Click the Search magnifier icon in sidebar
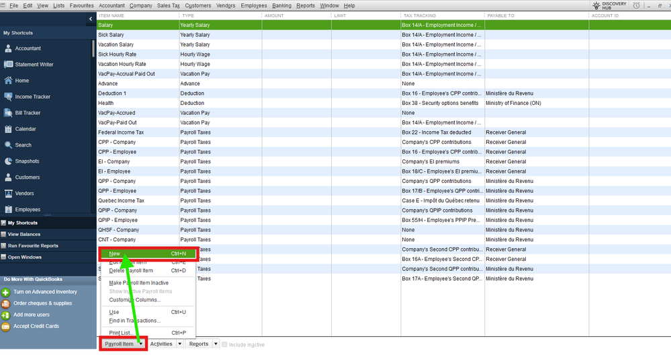 (8, 145)
